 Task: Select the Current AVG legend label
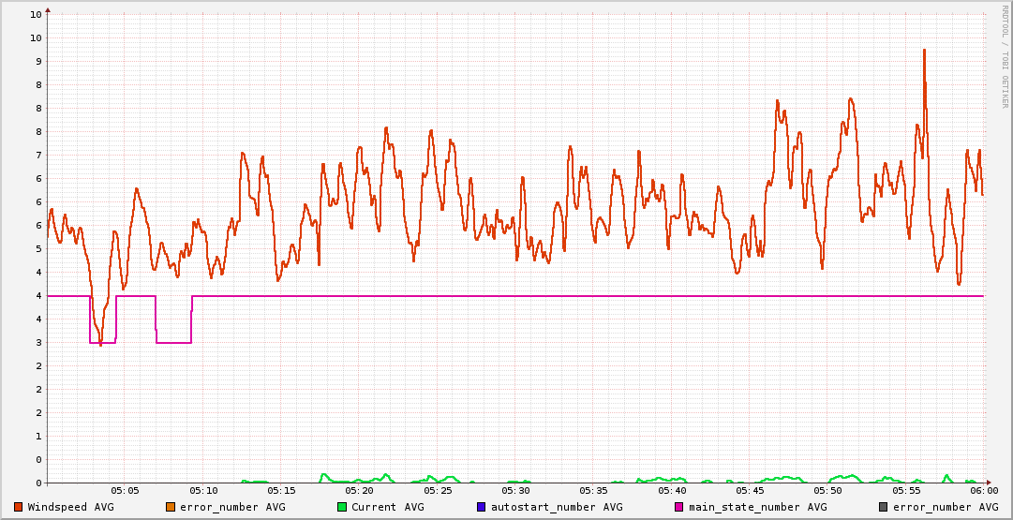[x=387, y=507]
